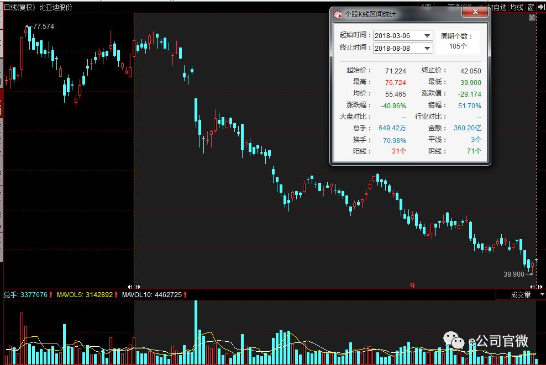Viewport: 546px width, 365px height.
Task: Select the 均线 toolbar option
Action: (x=516, y=7)
